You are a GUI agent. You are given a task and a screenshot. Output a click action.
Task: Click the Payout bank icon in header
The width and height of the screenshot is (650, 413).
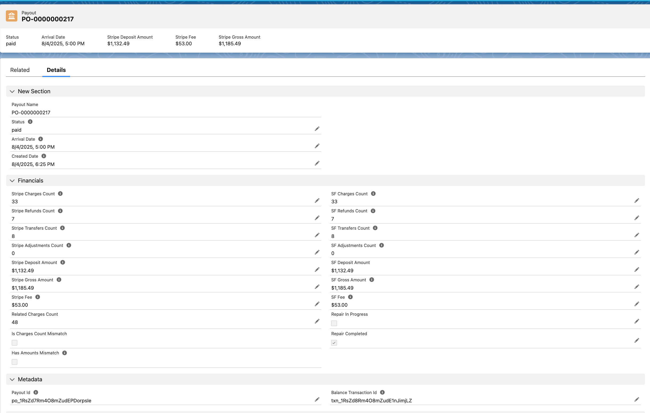[x=12, y=16]
